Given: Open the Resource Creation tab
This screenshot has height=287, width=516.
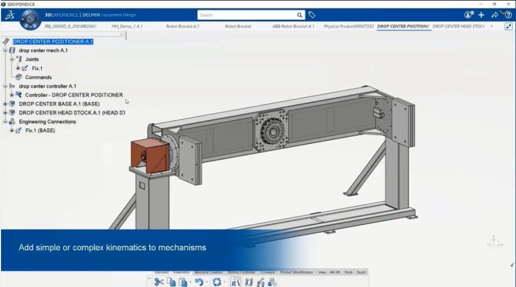Looking at the screenshot, I should point(209,272).
